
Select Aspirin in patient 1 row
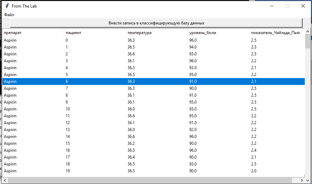[x=10, y=47]
